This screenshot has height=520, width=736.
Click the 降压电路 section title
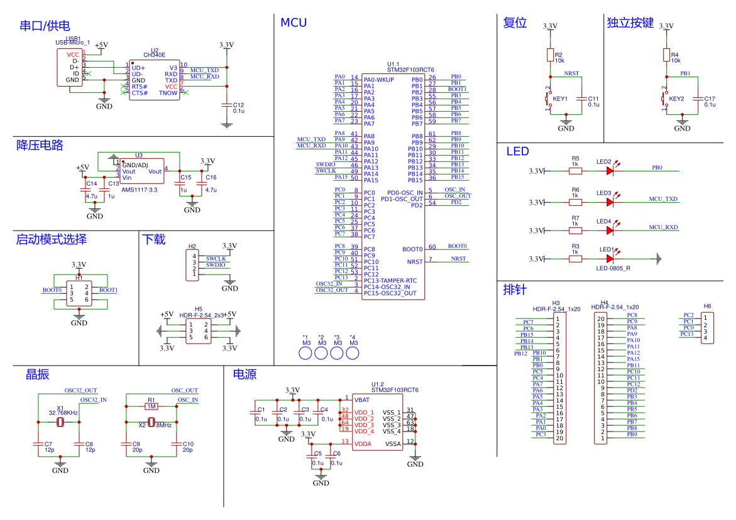pos(40,145)
